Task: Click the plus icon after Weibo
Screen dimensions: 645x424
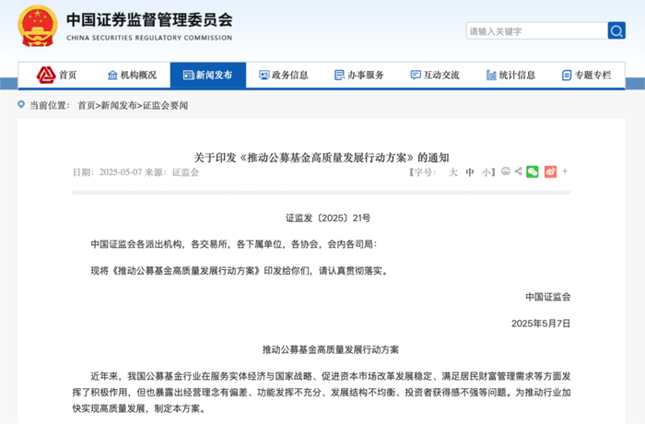Action: 565,171
